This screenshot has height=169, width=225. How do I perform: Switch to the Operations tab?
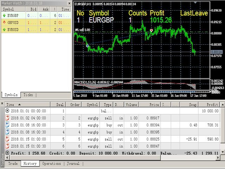[x=51, y=164]
